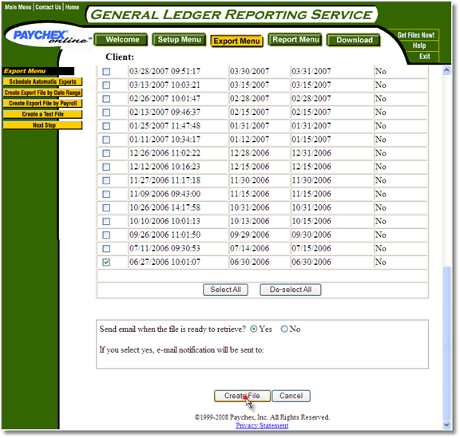Select the 07/11/2006 09:30:53 checkbox
Viewport: 460px width, 438px height.
[106, 249]
